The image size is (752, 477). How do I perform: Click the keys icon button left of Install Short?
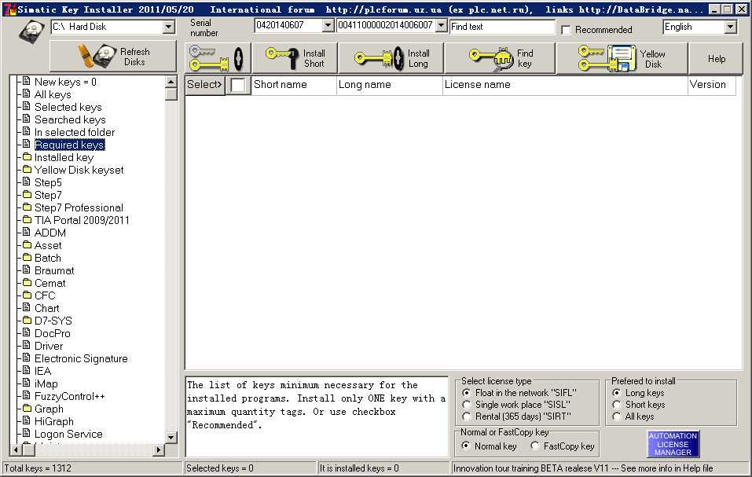tap(218, 58)
